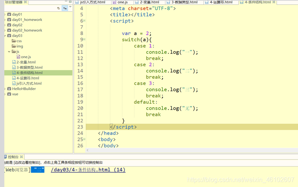Click the highlighted "二" console output
The height and width of the screenshot is (187, 298).
[37, 170]
